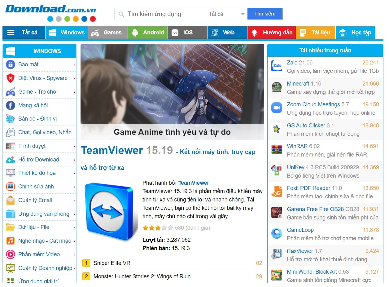Viewport: 389px width, 287px height.
Task: Click the TeamViewer star rating
Action: 158,228
